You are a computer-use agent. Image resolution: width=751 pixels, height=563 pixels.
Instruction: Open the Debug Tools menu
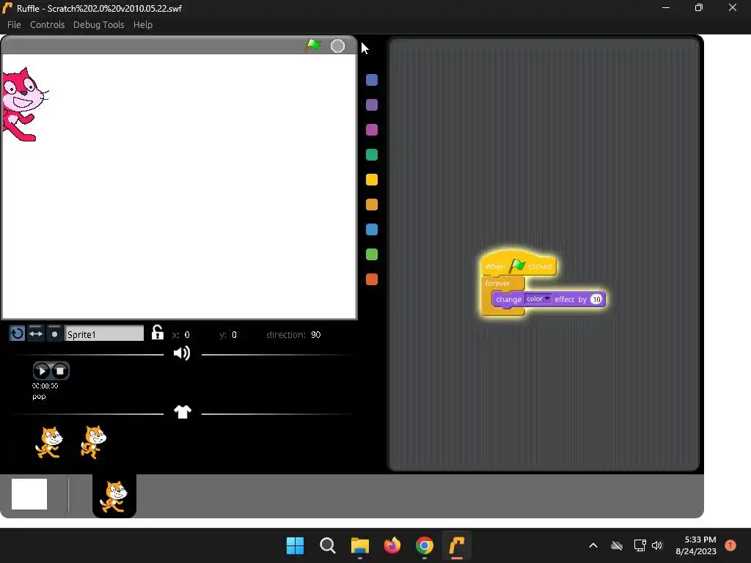click(99, 24)
